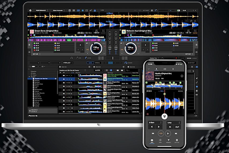Open the Loop mode dropdown on phone

(x=174, y=123)
